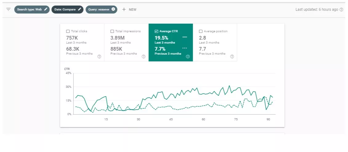348x152 pixels.
Task: Select the 757K total clicks value
Action: point(72,38)
